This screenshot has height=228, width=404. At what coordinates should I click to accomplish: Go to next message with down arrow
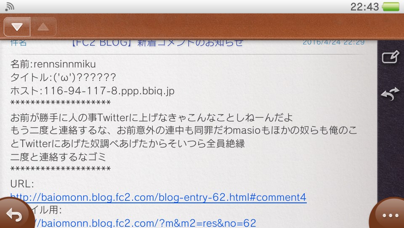pos(17,27)
